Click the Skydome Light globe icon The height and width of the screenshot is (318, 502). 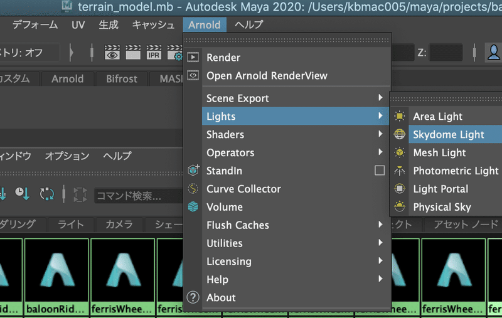click(x=399, y=134)
